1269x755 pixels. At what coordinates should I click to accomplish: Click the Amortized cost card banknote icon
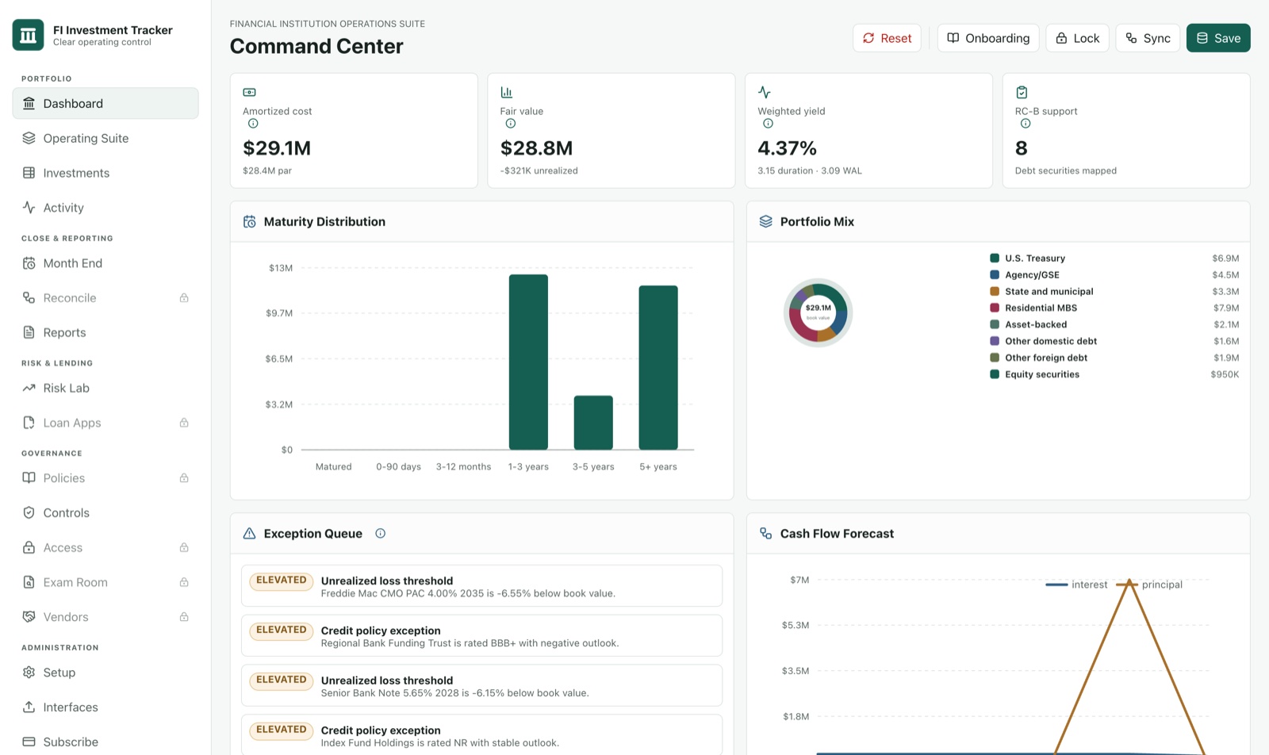[249, 92]
